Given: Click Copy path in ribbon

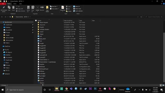Looking at the screenshot, I should (20, 9).
